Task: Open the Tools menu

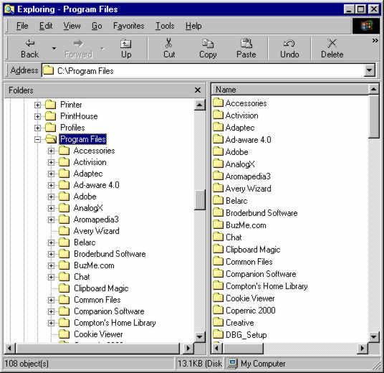Action: pos(165,26)
